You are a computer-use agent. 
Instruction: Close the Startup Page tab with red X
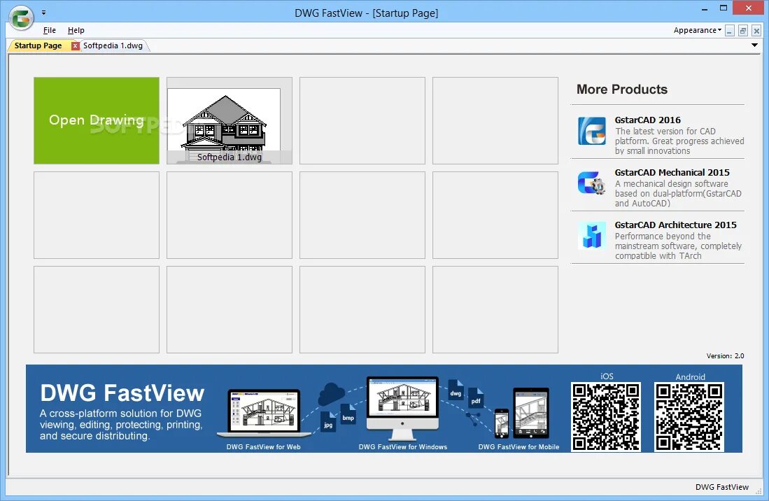coord(75,45)
